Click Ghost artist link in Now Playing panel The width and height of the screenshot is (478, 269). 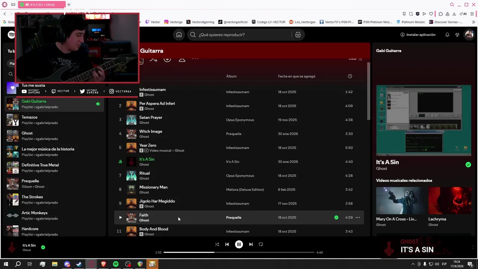click(382, 169)
